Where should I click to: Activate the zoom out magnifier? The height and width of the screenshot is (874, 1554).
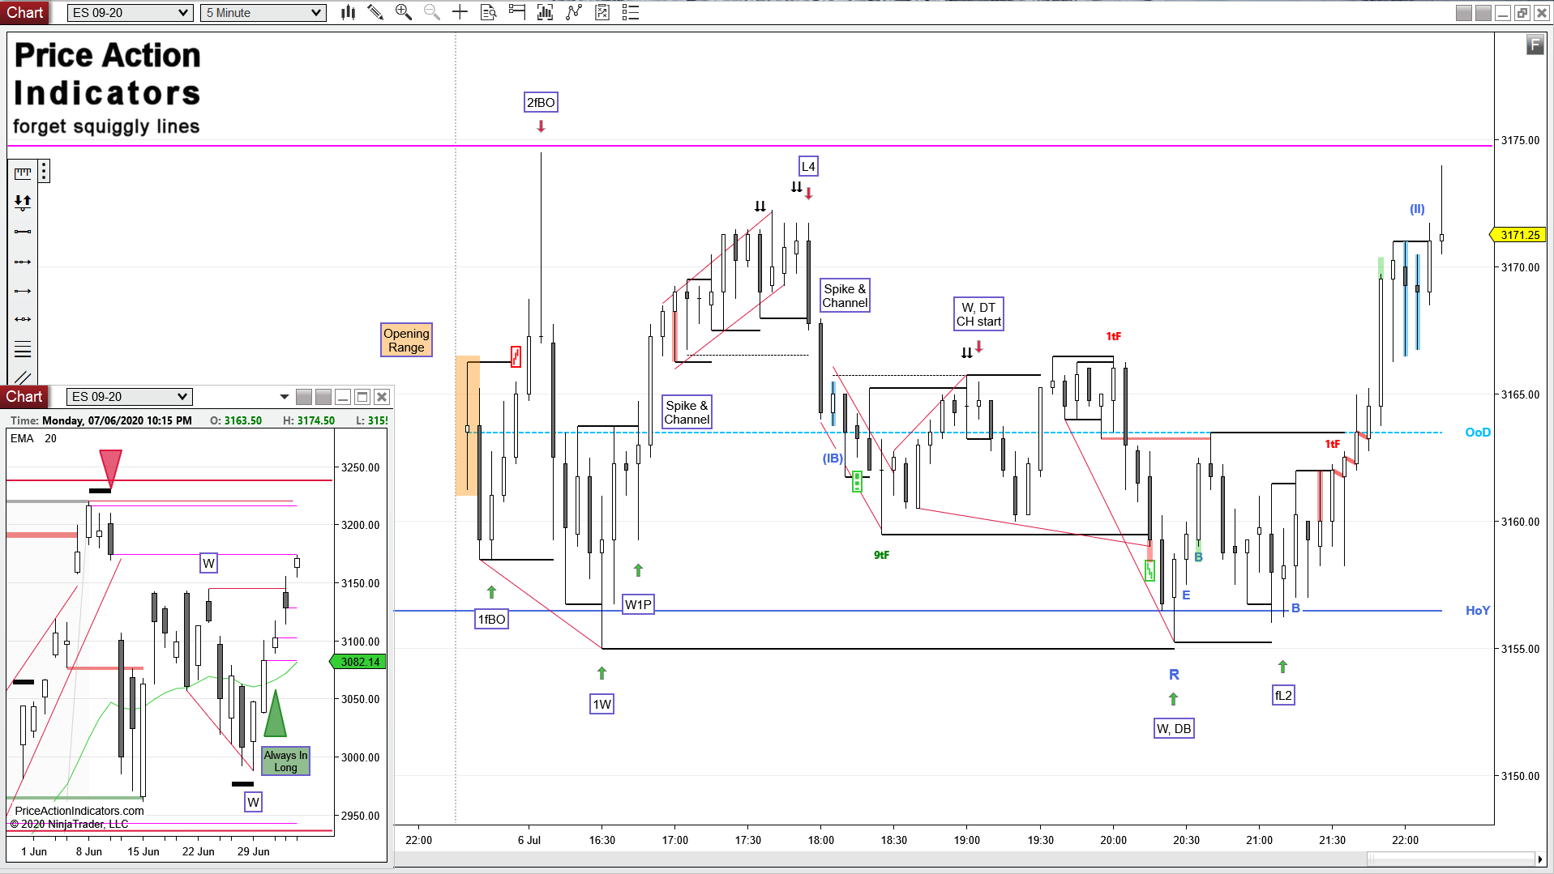[x=432, y=12]
